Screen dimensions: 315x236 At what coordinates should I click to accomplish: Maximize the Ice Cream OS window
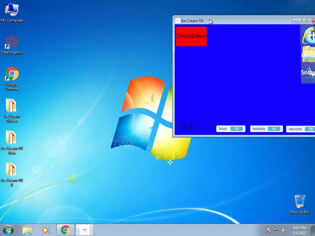click(307, 21)
